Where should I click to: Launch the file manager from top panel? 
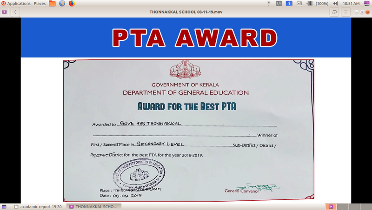[52, 3]
